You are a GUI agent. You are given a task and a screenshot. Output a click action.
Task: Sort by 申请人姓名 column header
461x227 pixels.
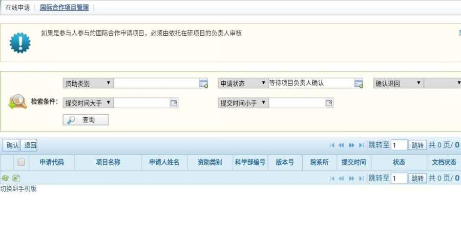click(164, 162)
